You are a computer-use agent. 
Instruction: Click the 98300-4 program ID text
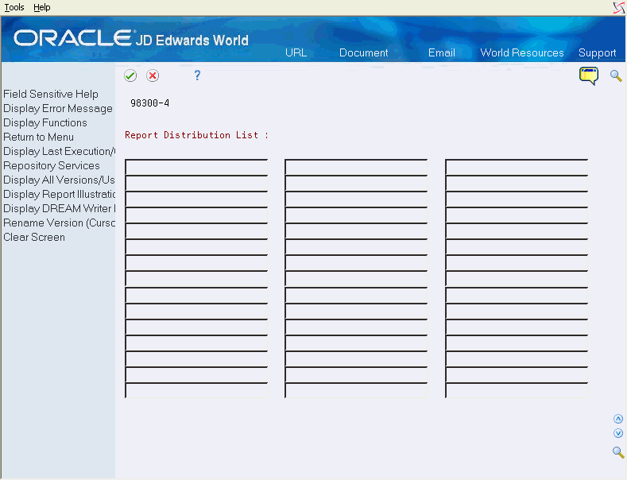(150, 103)
